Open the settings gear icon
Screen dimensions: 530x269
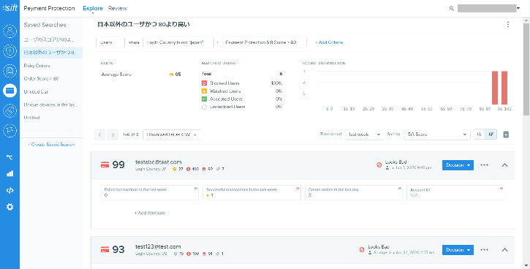tap(10, 207)
